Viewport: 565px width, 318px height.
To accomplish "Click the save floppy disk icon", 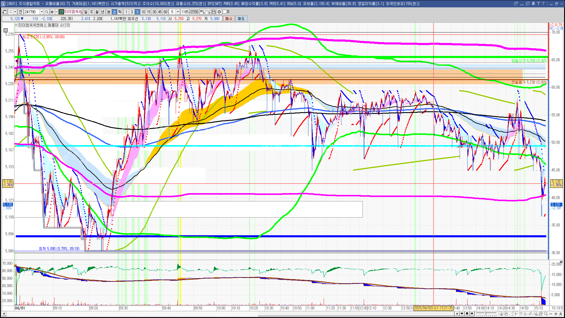I will coord(214,12).
